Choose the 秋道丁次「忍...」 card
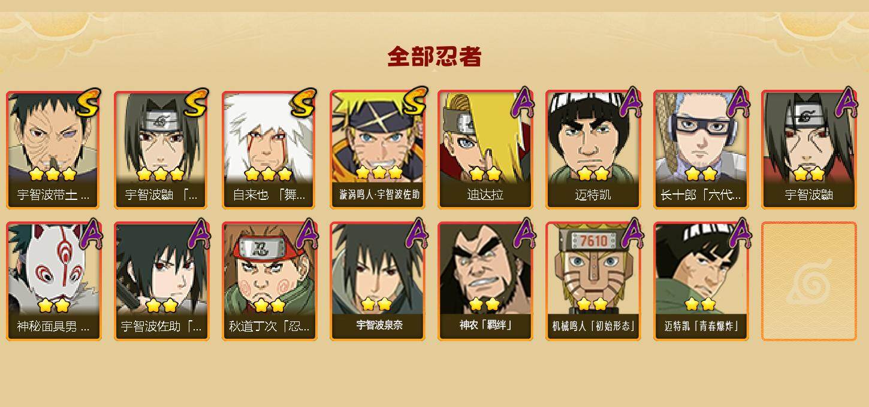 tap(270, 281)
